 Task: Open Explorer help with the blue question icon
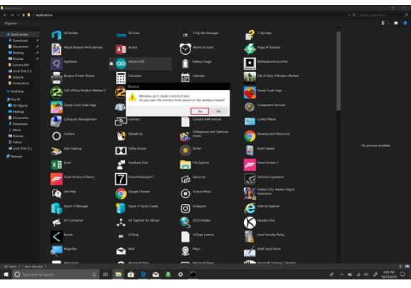coord(405,24)
